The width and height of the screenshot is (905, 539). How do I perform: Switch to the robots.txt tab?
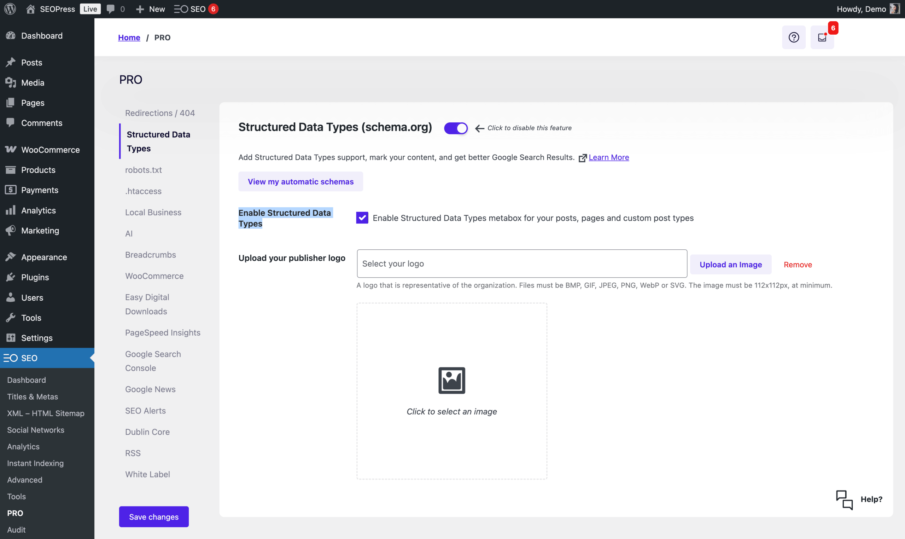pos(144,170)
